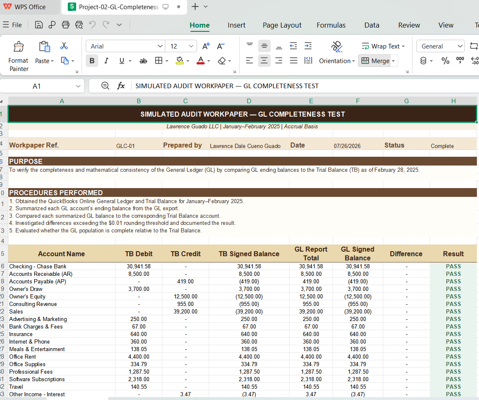Select column D header
Screen dimensions: 479x400
pos(249,101)
